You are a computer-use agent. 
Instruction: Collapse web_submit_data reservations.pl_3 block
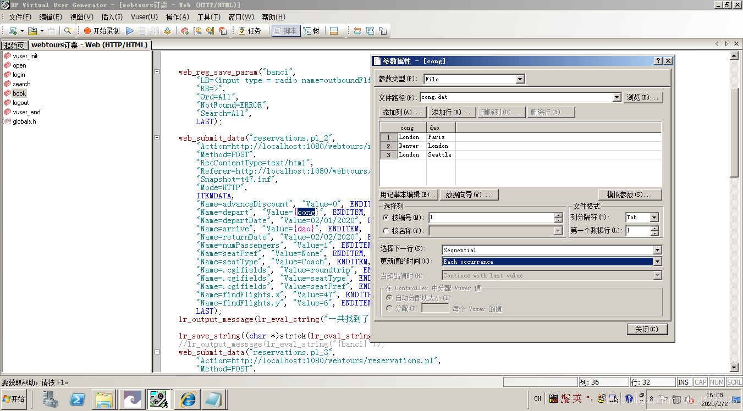coord(157,352)
